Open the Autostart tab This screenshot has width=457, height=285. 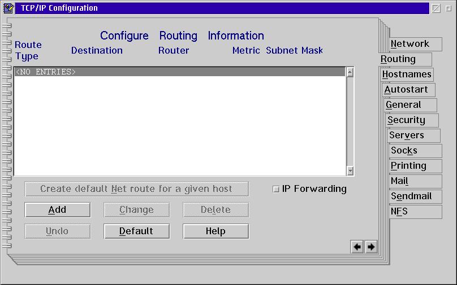coord(408,90)
